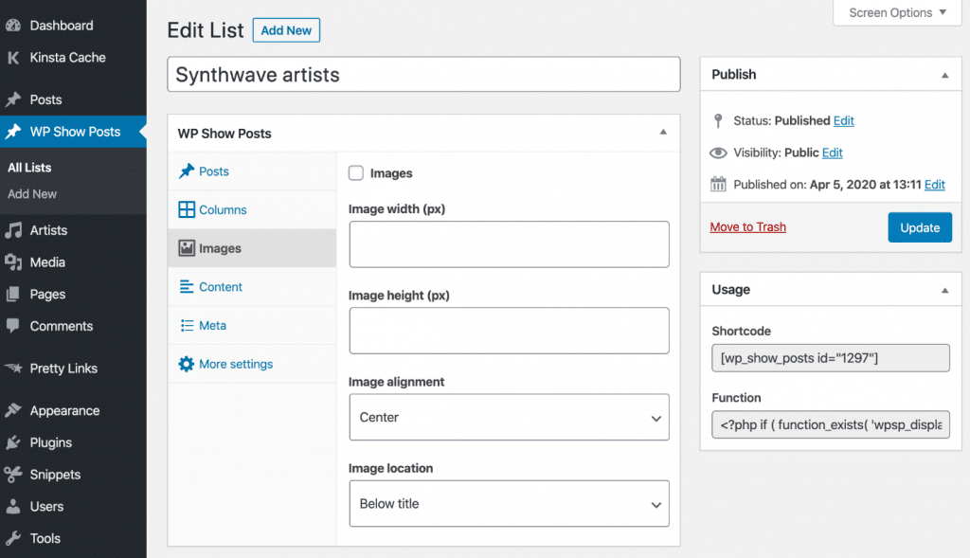The height and width of the screenshot is (558, 970).
Task: Click the Image height (px) field
Action: click(x=509, y=331)
